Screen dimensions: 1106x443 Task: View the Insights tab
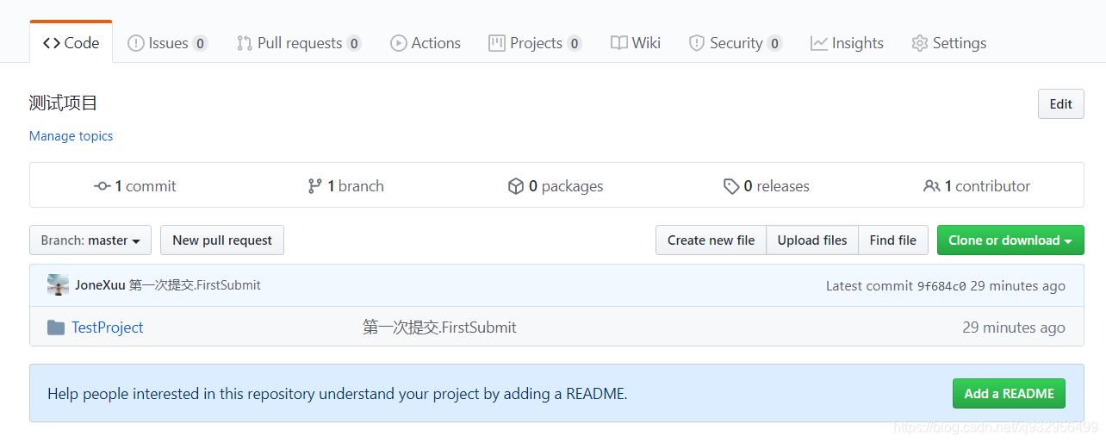coord(847,43)
